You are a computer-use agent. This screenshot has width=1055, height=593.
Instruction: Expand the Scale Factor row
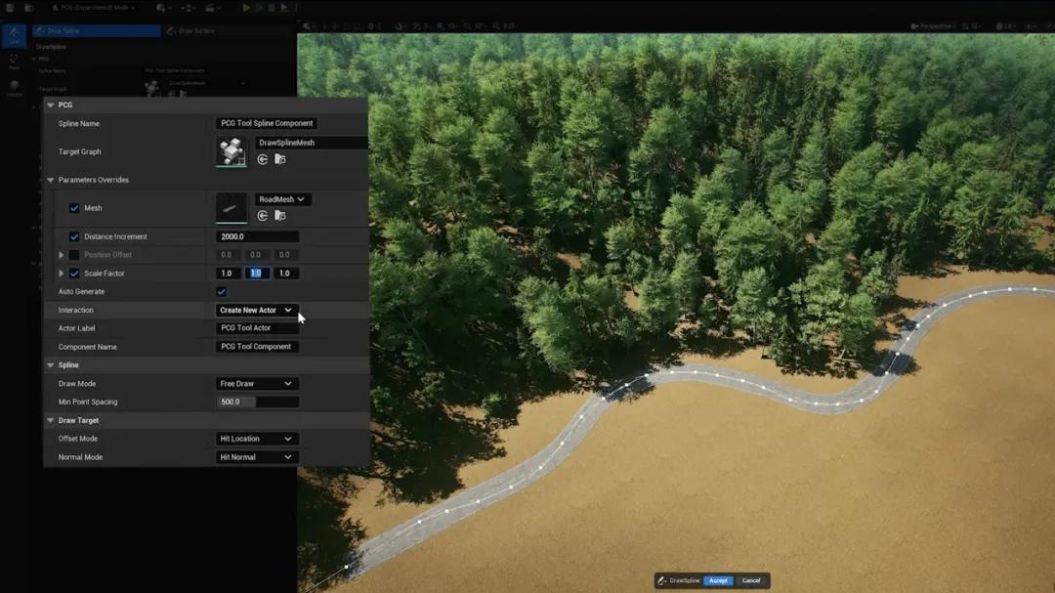(62, 274)
